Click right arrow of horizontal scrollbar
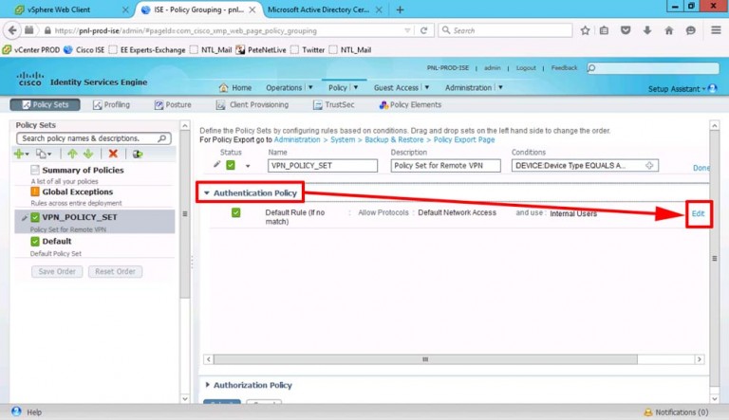 700,359
